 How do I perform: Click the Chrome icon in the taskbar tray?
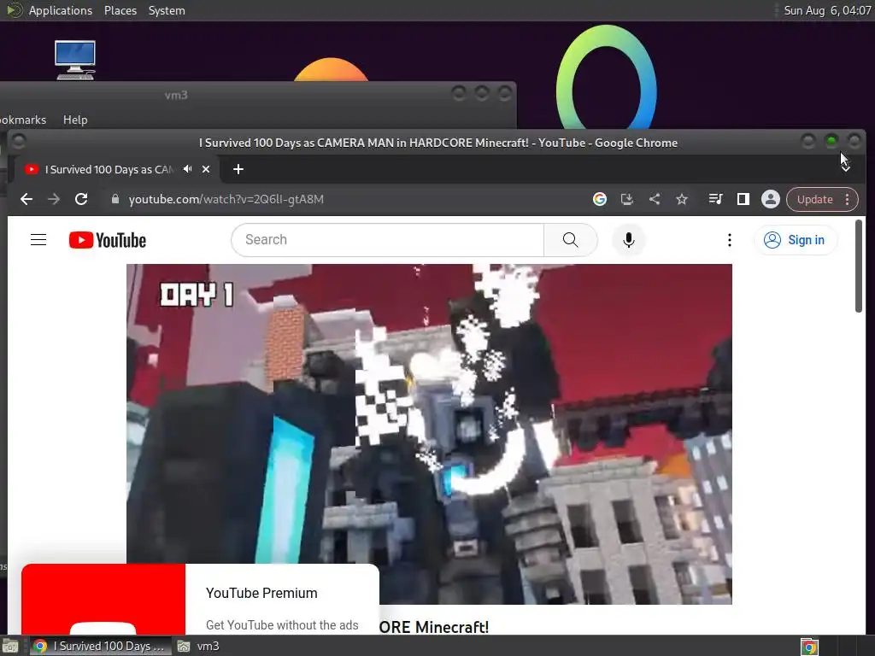pos(809,647)
